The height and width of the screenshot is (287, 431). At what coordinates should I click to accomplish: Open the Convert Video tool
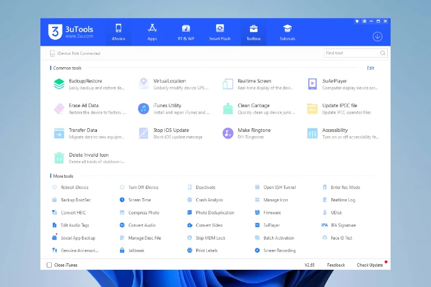205,225
